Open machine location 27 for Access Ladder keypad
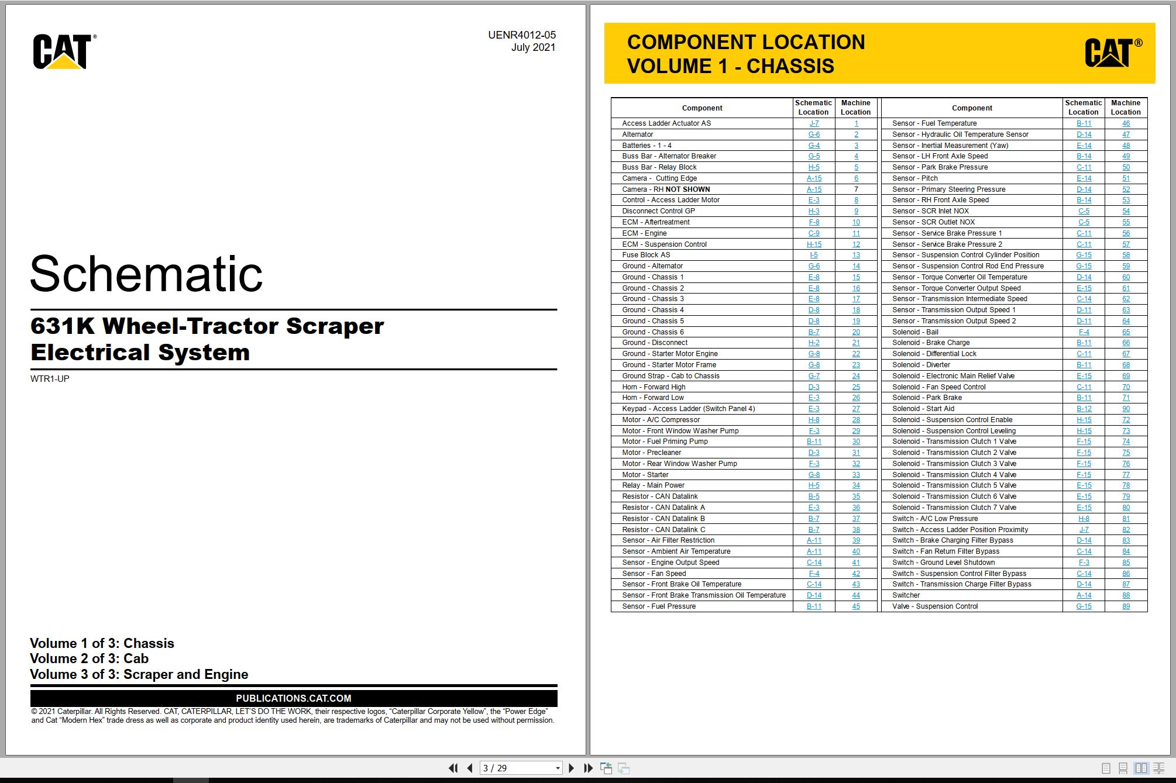The width and height of the screenshot is (1176, 783). click(x=856, y=409)
